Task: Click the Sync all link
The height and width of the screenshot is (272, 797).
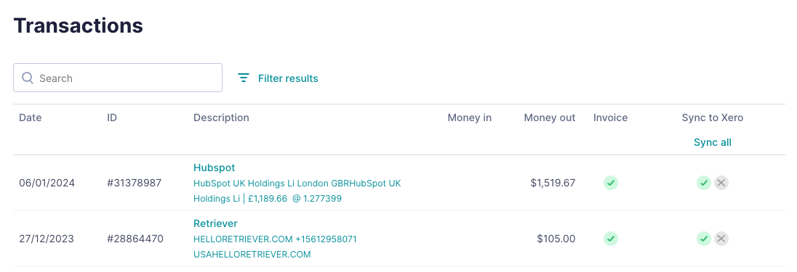Action: click(712, 142)
